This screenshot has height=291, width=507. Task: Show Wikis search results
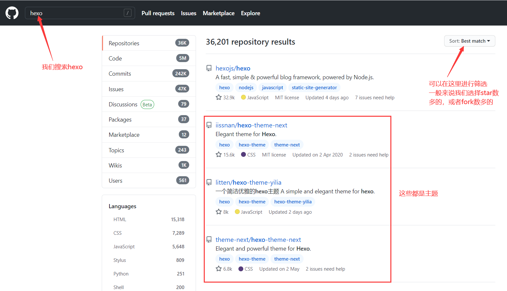[x=149, y=165]
